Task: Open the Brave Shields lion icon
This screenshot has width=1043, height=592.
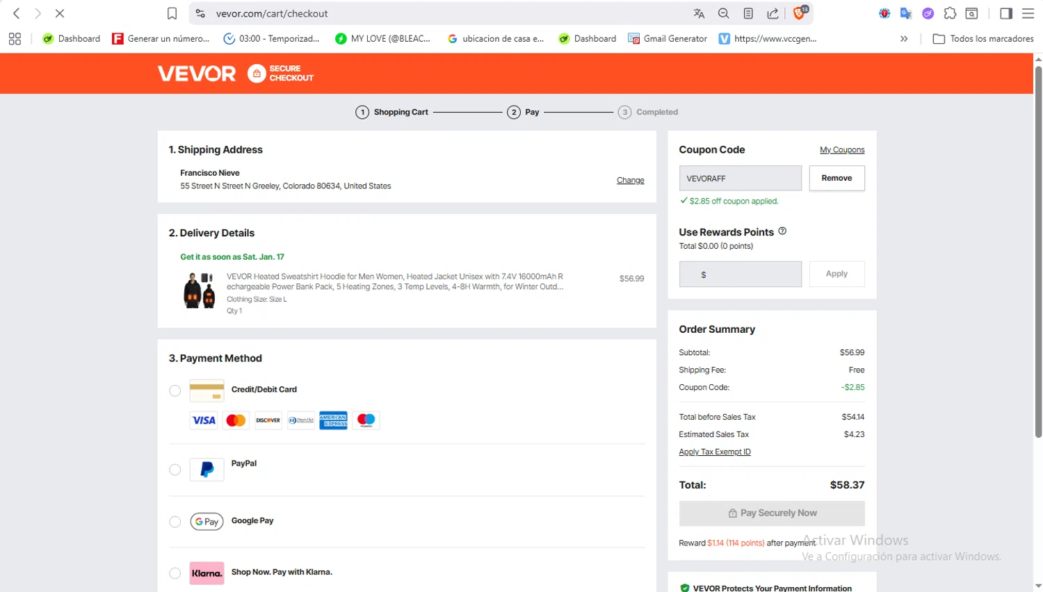Action: click(x=800, y=13)
